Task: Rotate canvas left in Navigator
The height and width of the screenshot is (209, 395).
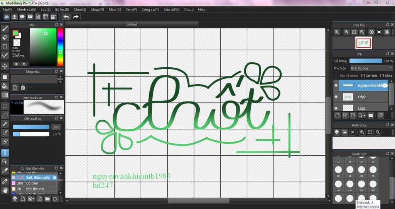Action: pos(371,32)
